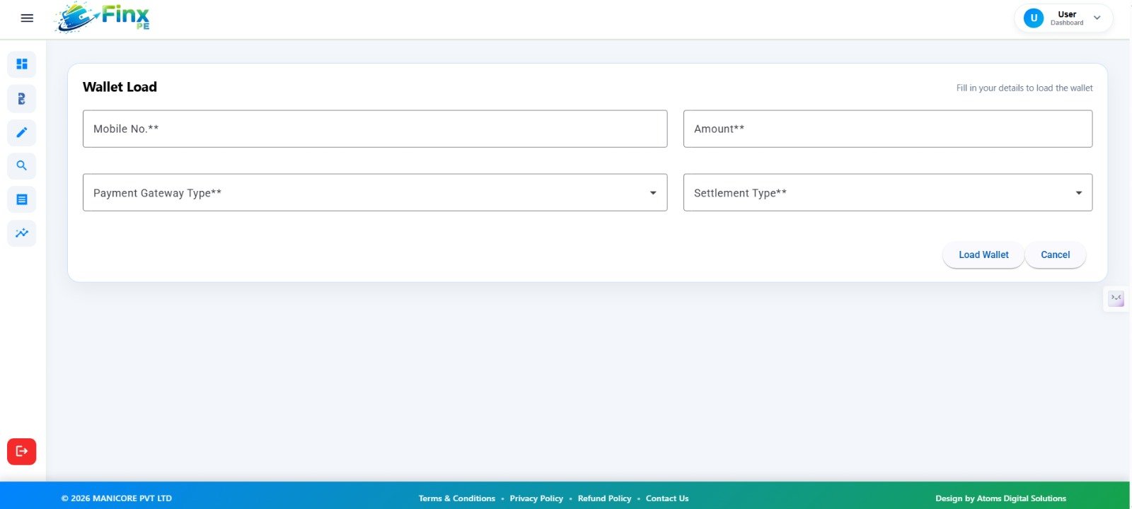
Task: Click the blue U user avatar
Action: [x=1034, y=18]
